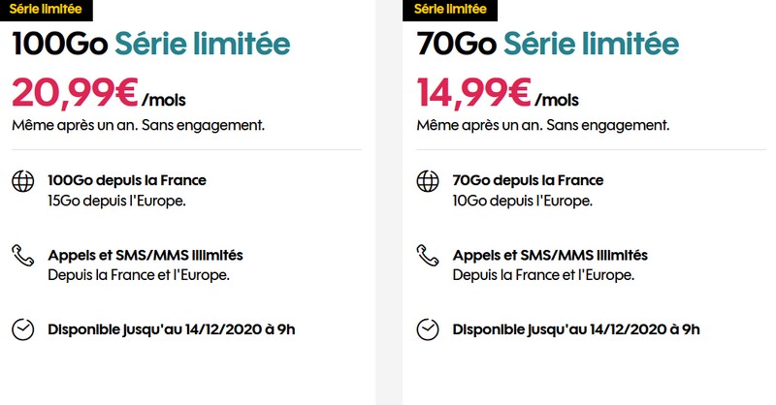Screen dimensions: 776x405
Task: Click the 70Go plan availability date text
Action: pyautogui.click(x=576, y=329)
